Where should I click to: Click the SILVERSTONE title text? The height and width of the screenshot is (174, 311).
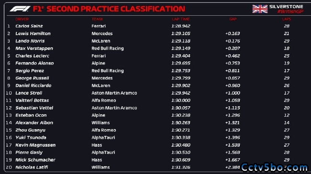(286, 7)
